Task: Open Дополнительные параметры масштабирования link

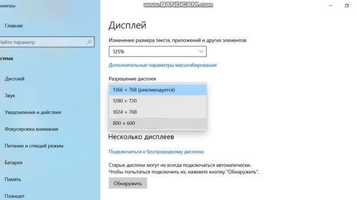Action: (162, 65)
